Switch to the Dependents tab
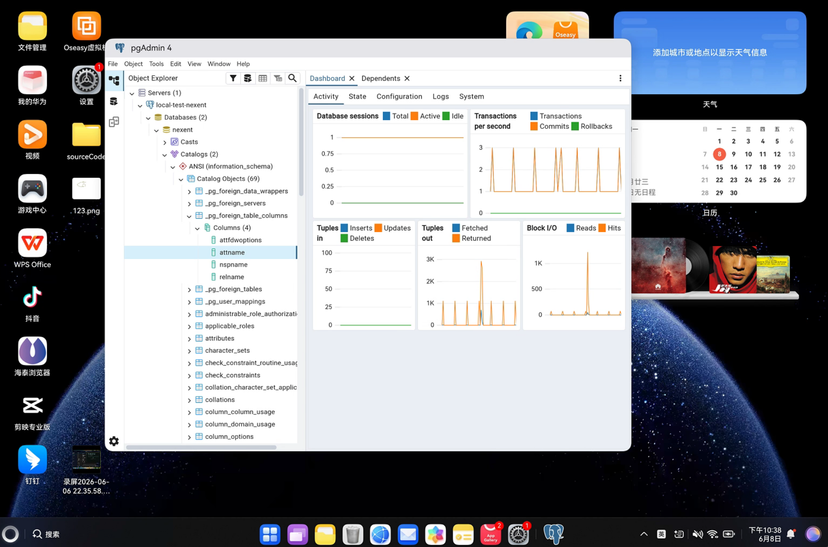 [381, 78]
